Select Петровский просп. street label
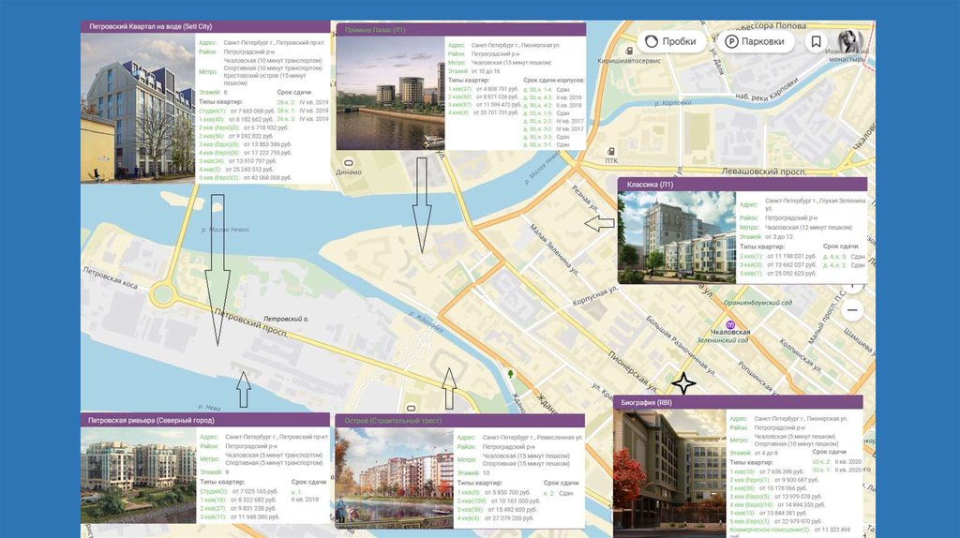Viewport: 960px width, 538px height. pos(251,322)
